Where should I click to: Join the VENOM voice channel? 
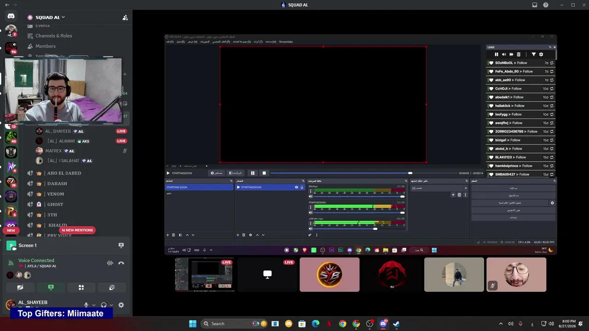[56, 194]
